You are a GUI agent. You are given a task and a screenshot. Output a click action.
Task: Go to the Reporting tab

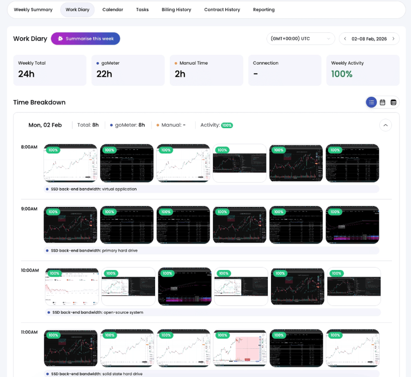pos(264,10)
